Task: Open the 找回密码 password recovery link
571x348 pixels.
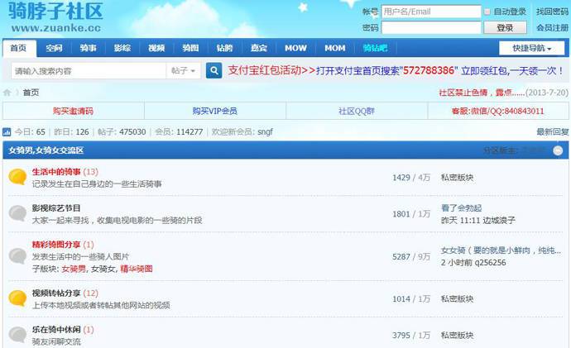Action: 552,12
